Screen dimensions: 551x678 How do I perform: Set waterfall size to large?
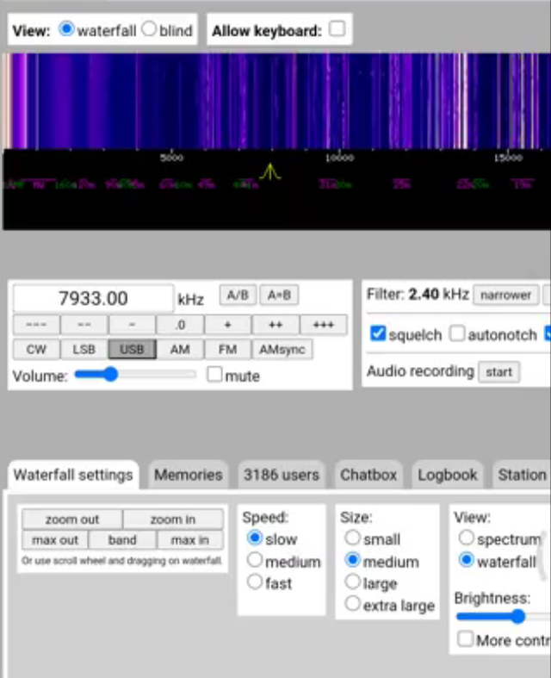pos(353,582)
